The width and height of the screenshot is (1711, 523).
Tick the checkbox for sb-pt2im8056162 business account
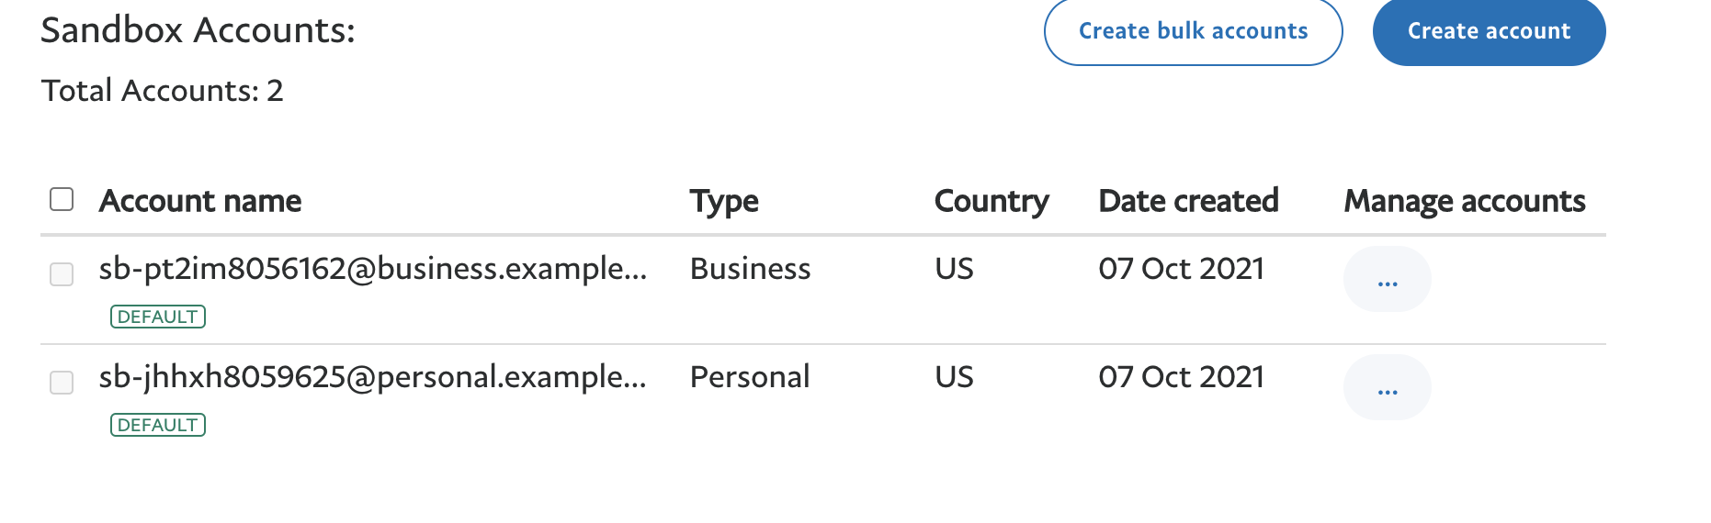pos(62,273)
